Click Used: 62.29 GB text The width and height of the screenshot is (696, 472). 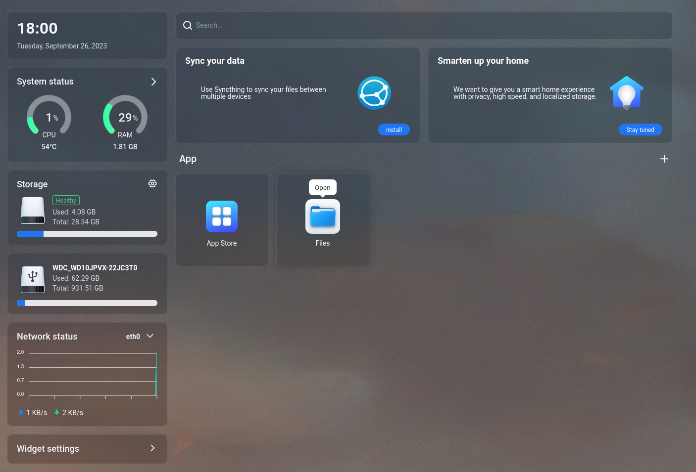pyautogui.click(x=76, y=278)
